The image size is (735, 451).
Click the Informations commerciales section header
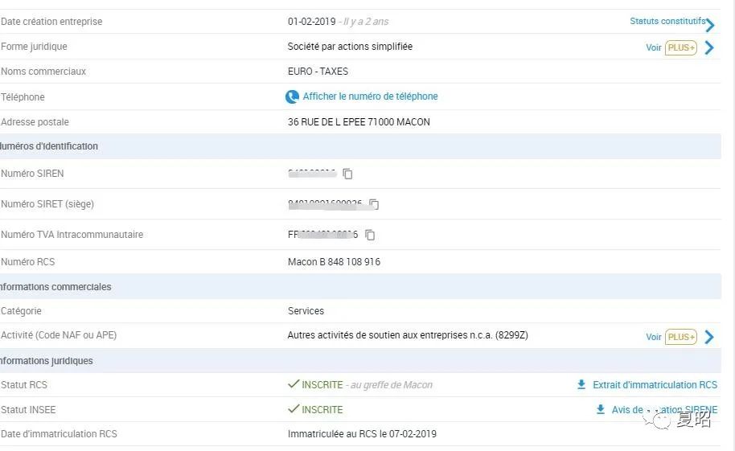[x=55, y=286]
